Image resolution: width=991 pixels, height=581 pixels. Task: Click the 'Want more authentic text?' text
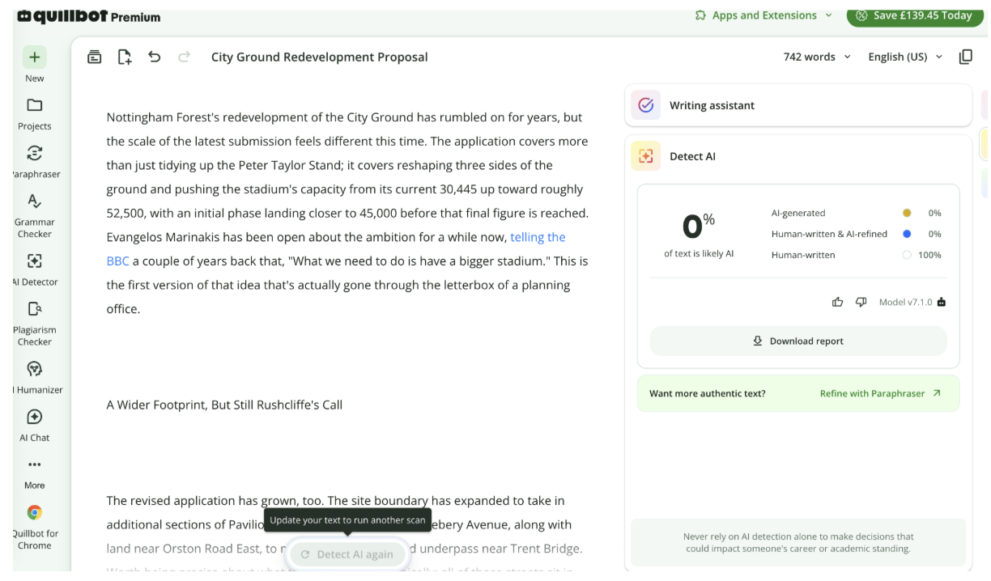[707, 393]
